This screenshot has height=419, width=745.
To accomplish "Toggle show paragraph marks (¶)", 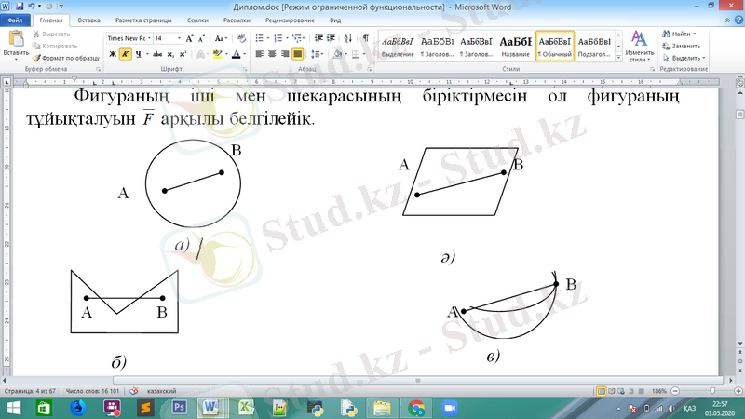I will (365, 38).
